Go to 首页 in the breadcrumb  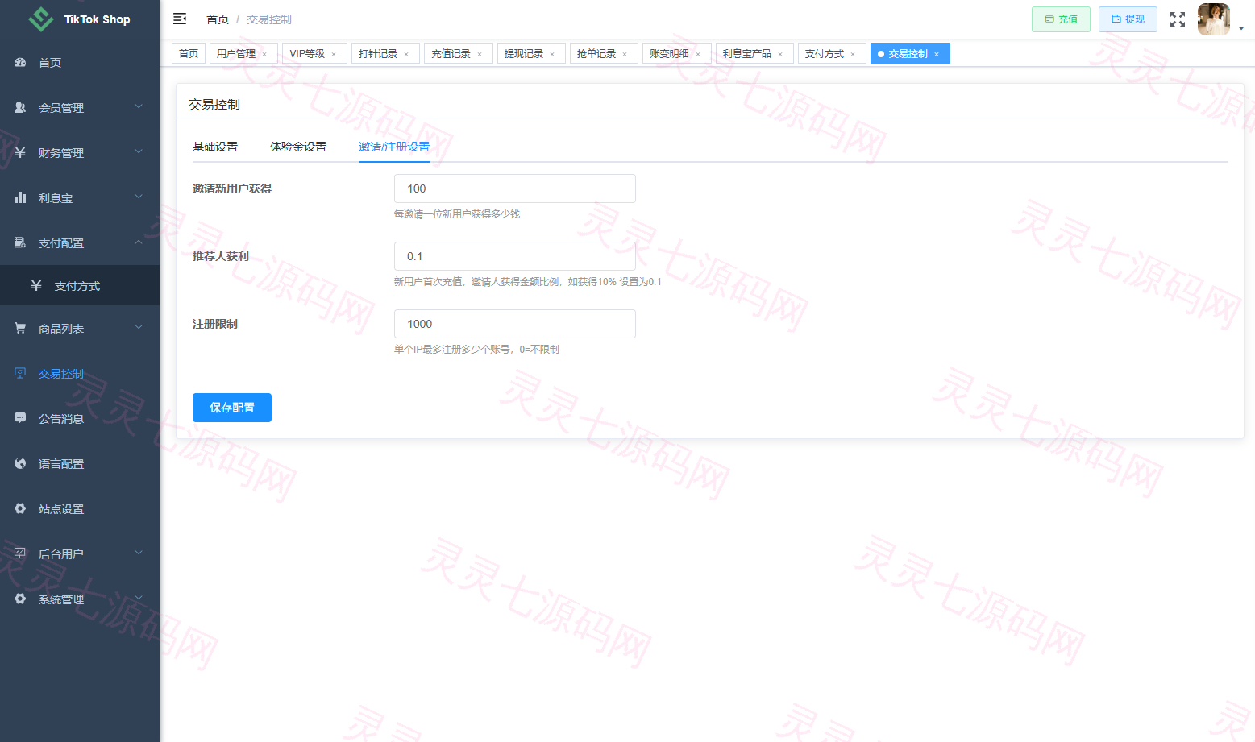point(218,19)
